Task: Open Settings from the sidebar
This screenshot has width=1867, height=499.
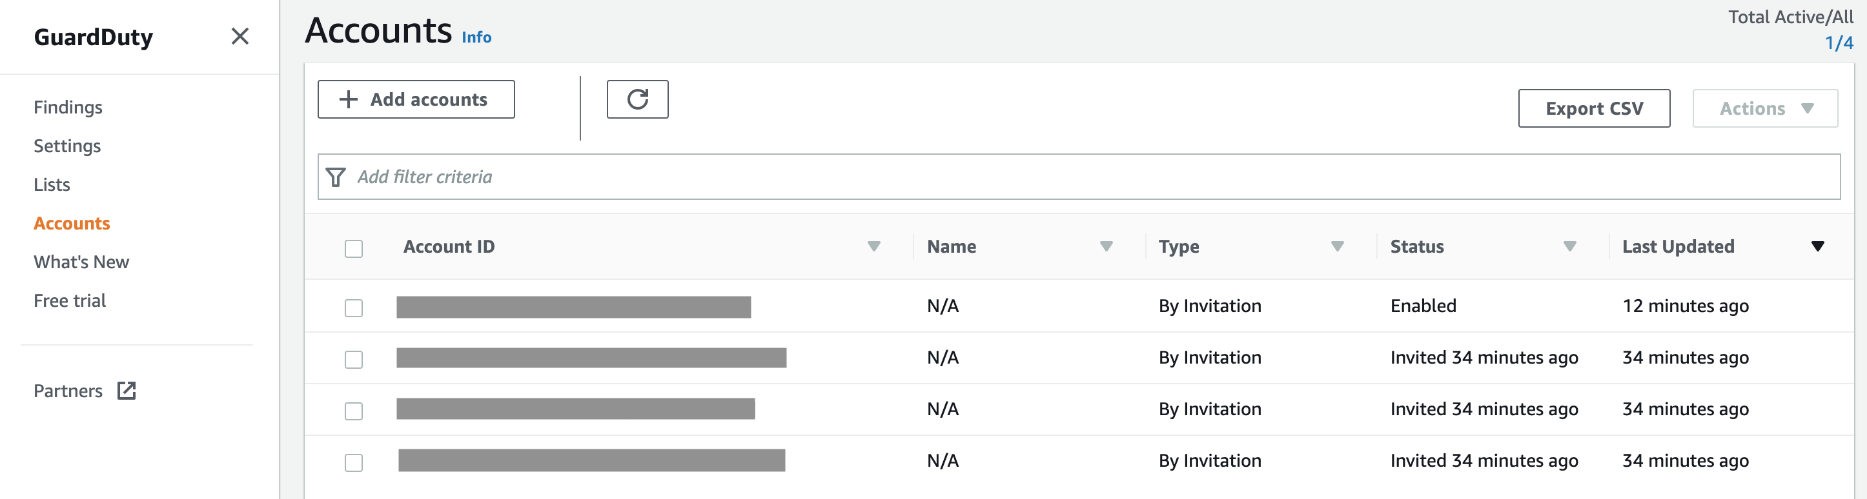Action: point(67,146)
